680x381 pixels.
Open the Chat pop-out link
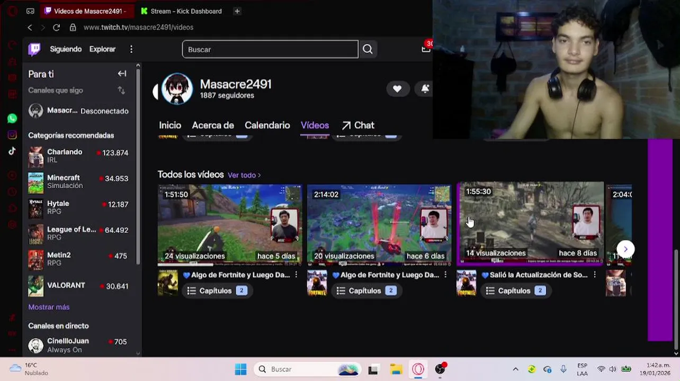358,125
